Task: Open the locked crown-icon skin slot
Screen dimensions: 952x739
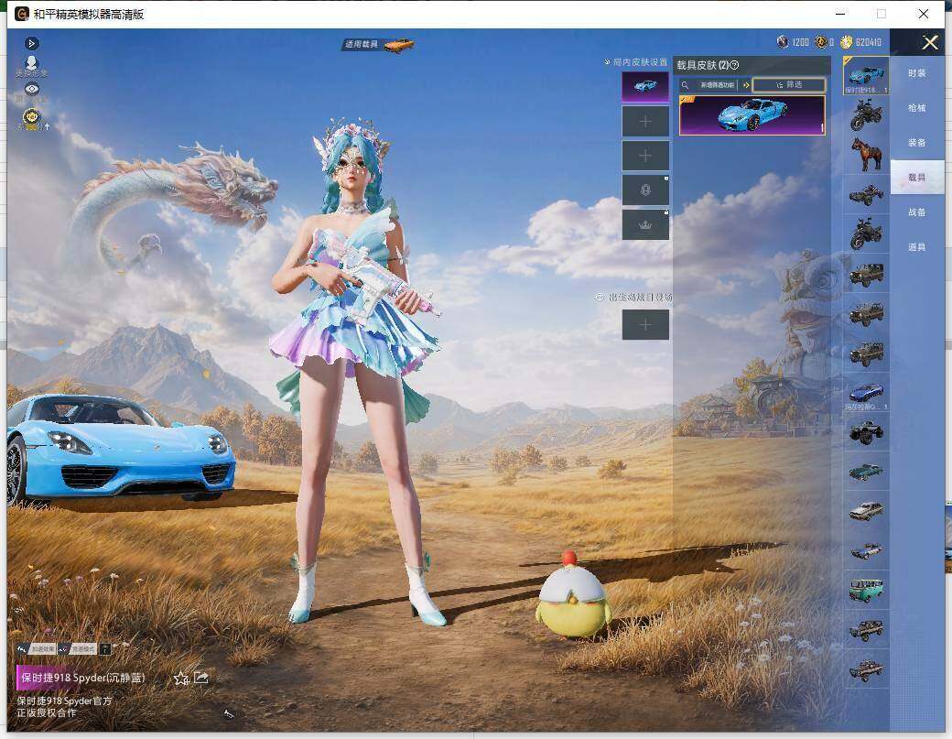Action: click(x=645, y=224)
